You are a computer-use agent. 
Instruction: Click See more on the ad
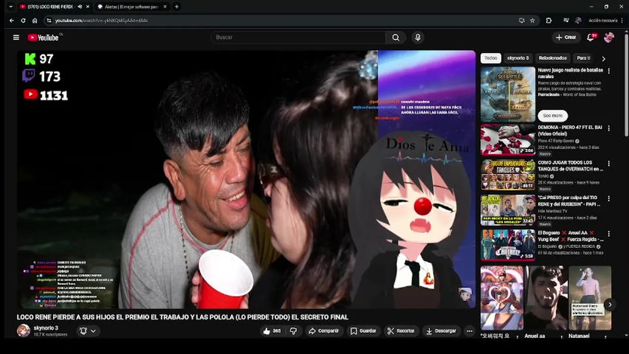553,116
